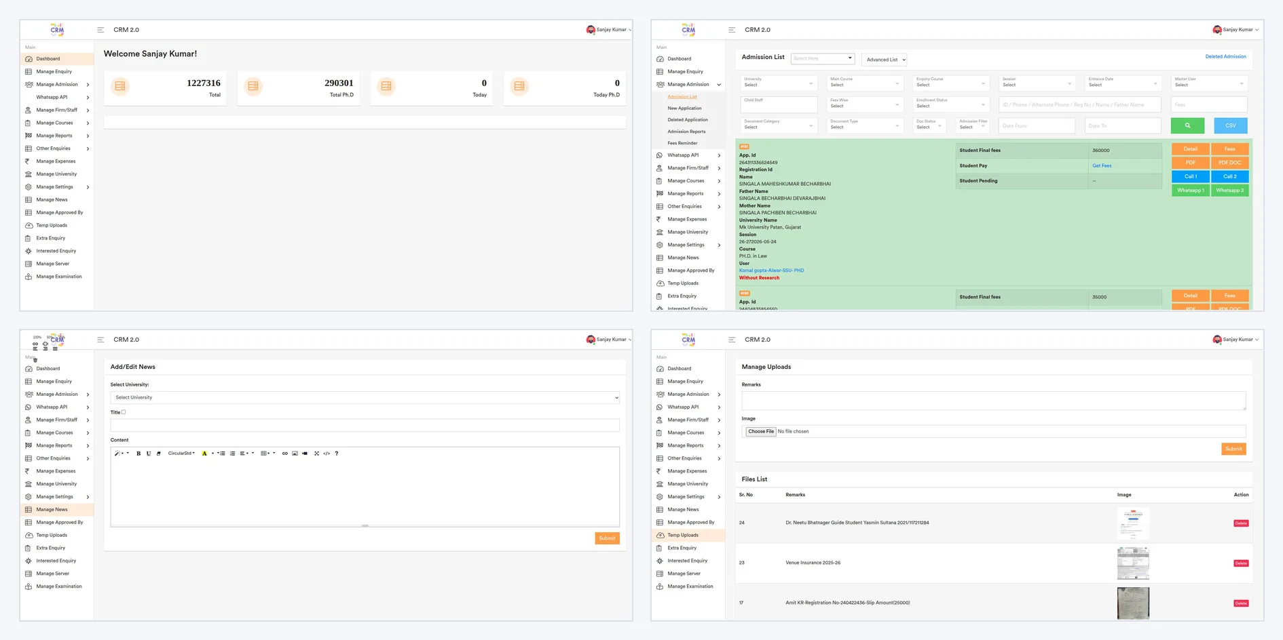Insert picture using the editor image icon
The image size is (1283, 640).
[295, 454]
